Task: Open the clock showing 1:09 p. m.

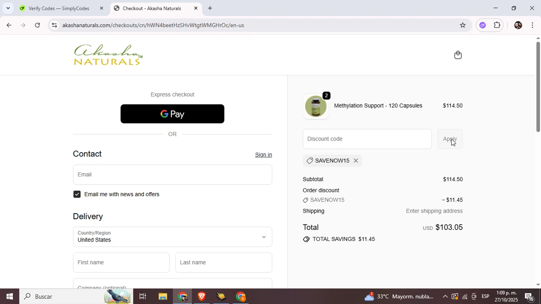Action: (x=506, y=296)
